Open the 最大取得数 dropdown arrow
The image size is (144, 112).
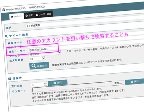point(43,58)
